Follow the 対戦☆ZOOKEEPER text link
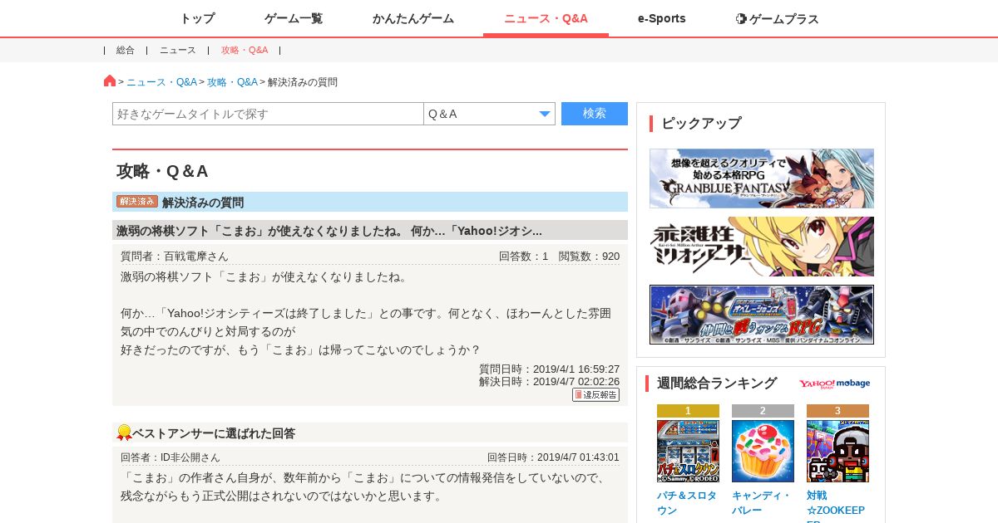The width and height of the screenshot is (998, 523). tap(836, 506)
